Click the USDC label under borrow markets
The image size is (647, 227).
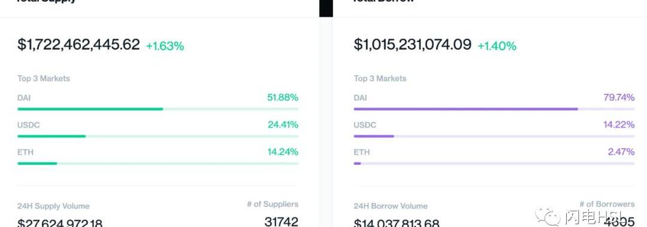point(365,125)
